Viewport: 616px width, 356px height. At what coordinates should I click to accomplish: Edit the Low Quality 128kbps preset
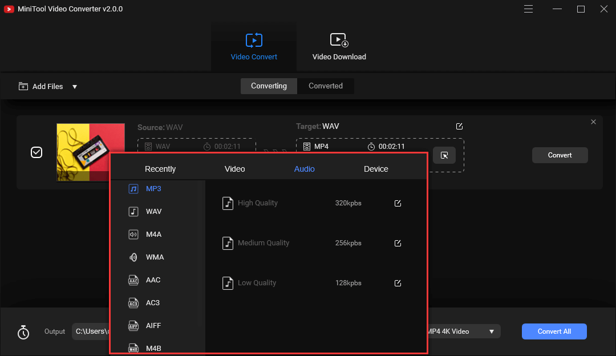(x=398, y=282)
